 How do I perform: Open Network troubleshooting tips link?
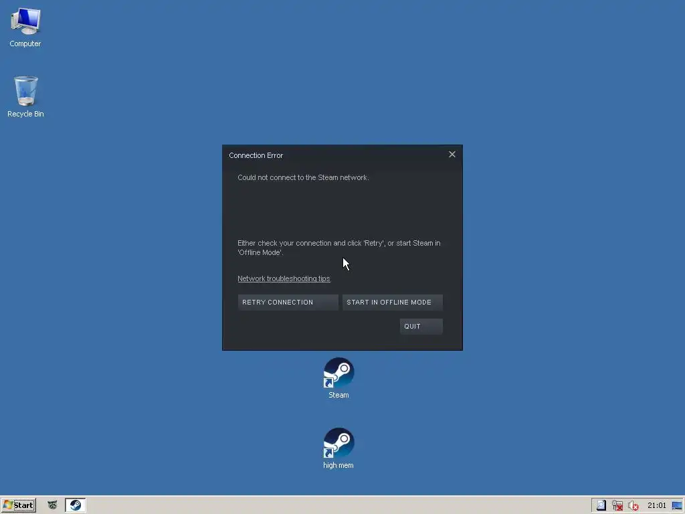pos(284,278)
